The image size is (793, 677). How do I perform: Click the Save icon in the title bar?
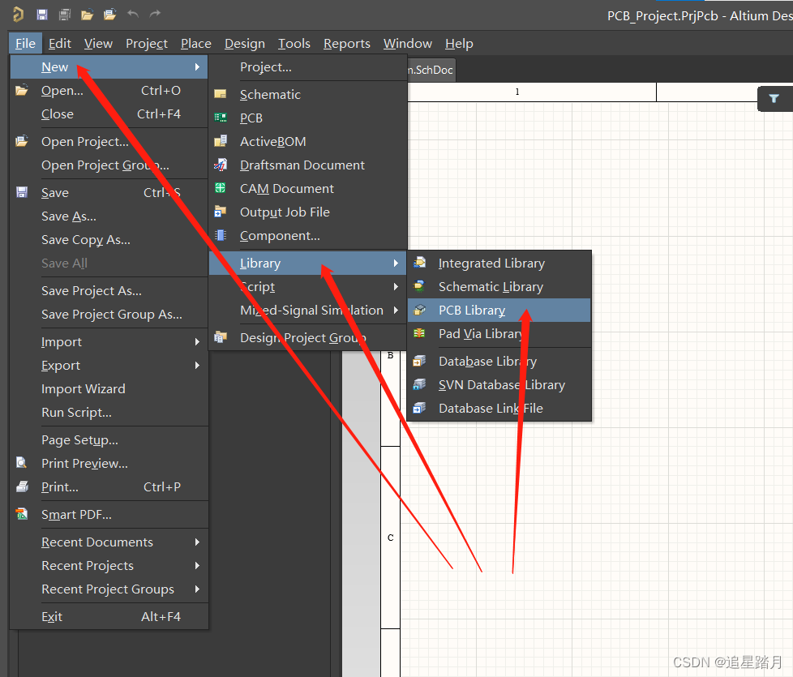(42, 15)
